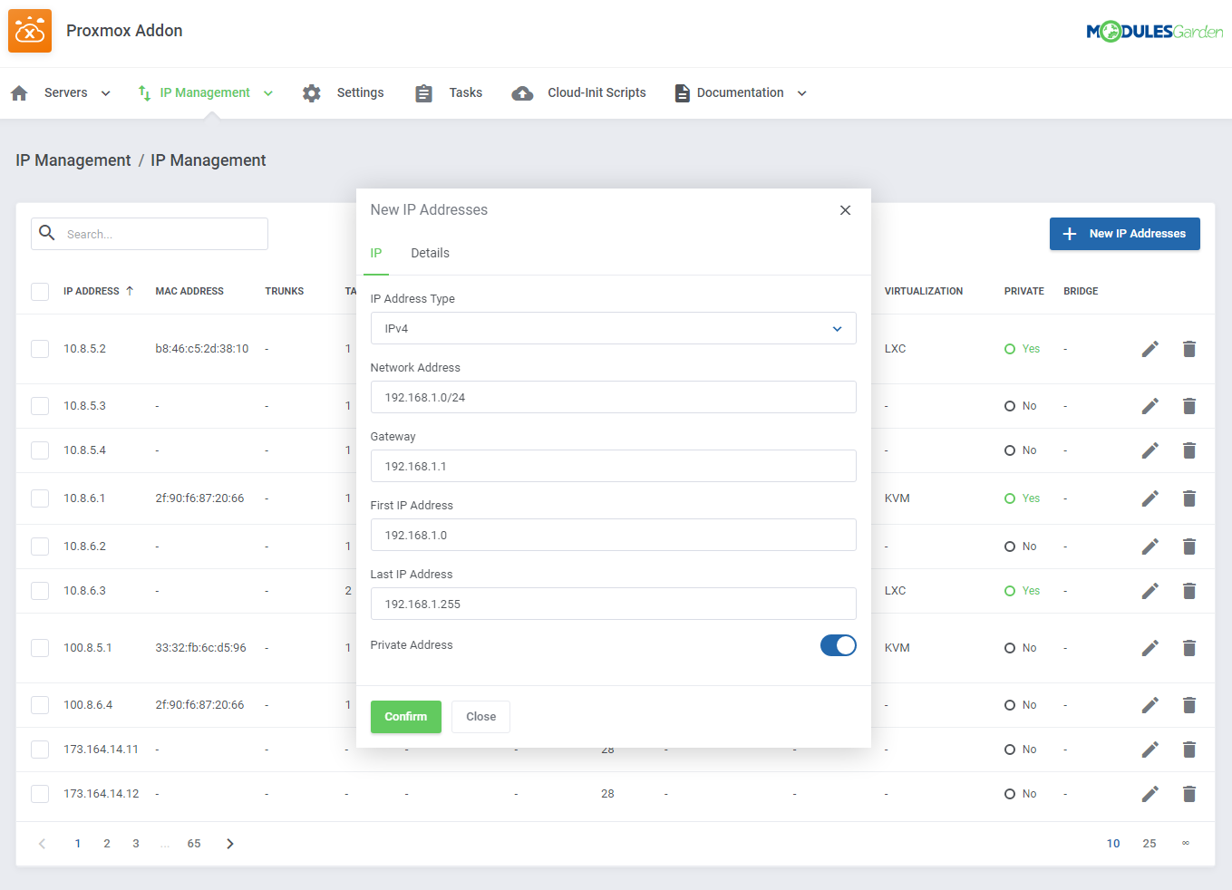The height and width of the screenshot is (890, 1232).
Task: Switch to the Details tab
Action: pos(430,253)
